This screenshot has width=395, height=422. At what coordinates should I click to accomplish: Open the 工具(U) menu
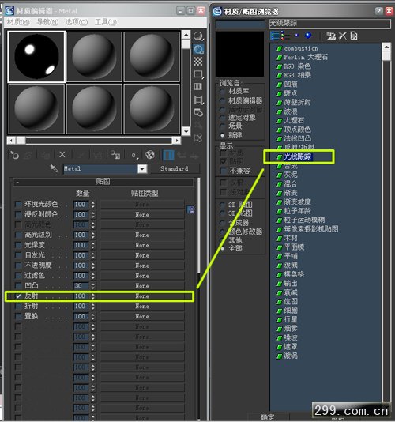(106, 22)
